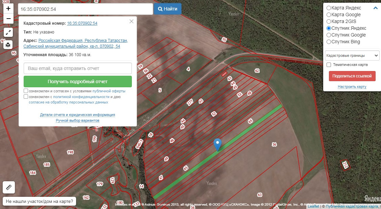Open Детали отчета и юридическая информация
This screenshot has height=209, width=381.
coord(77,115)
